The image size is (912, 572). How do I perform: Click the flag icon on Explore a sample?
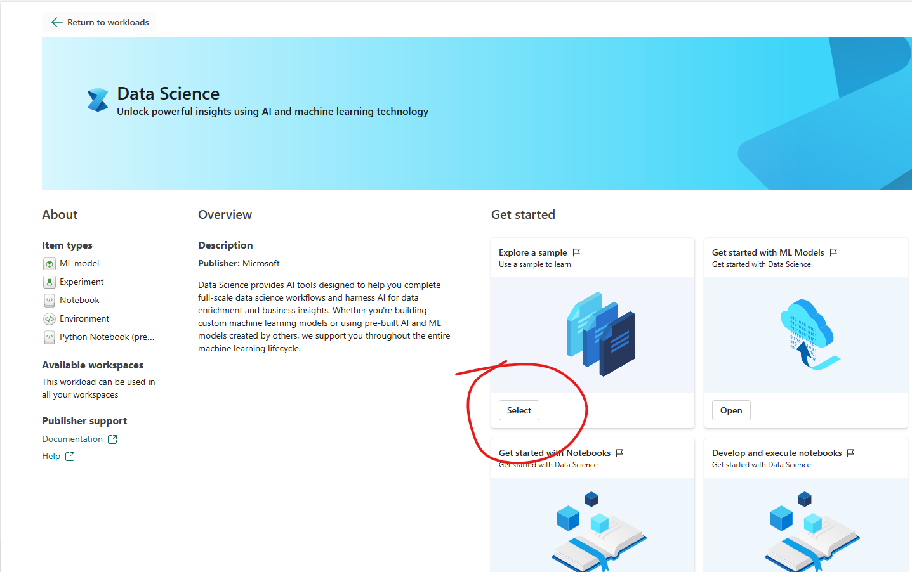tap(576, 252)
